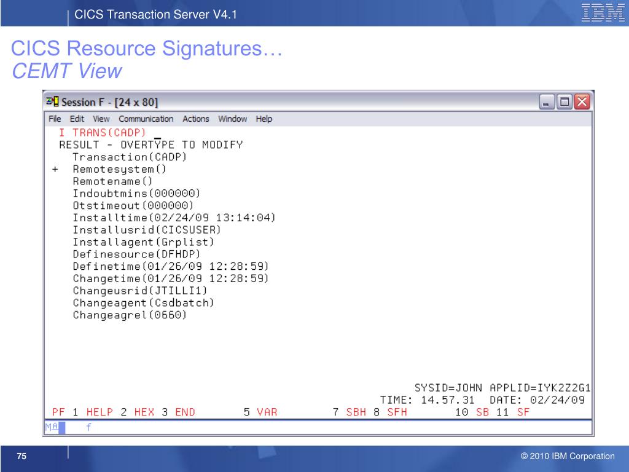Select the Transaction(CADP) line
Screen dimensions: 629x472
[x=130, y=157]
